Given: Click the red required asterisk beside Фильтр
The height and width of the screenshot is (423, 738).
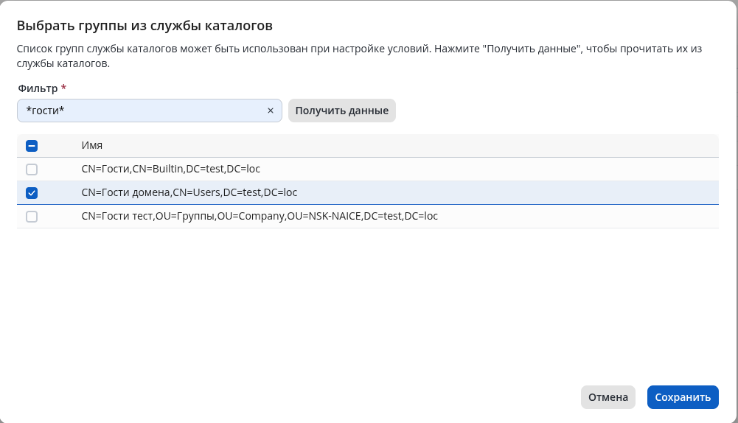Looking at the screenshot, I should pyautogui.click(x=63, y=88).
